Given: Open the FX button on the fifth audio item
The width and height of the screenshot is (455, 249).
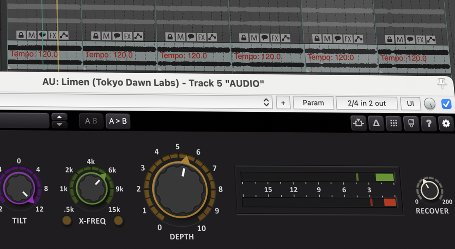Looking at the screenshot, I should 348,38.
